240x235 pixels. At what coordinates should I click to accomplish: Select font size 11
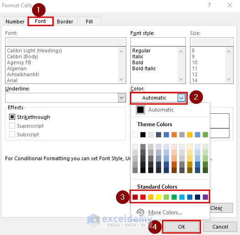tap(195, 68)
